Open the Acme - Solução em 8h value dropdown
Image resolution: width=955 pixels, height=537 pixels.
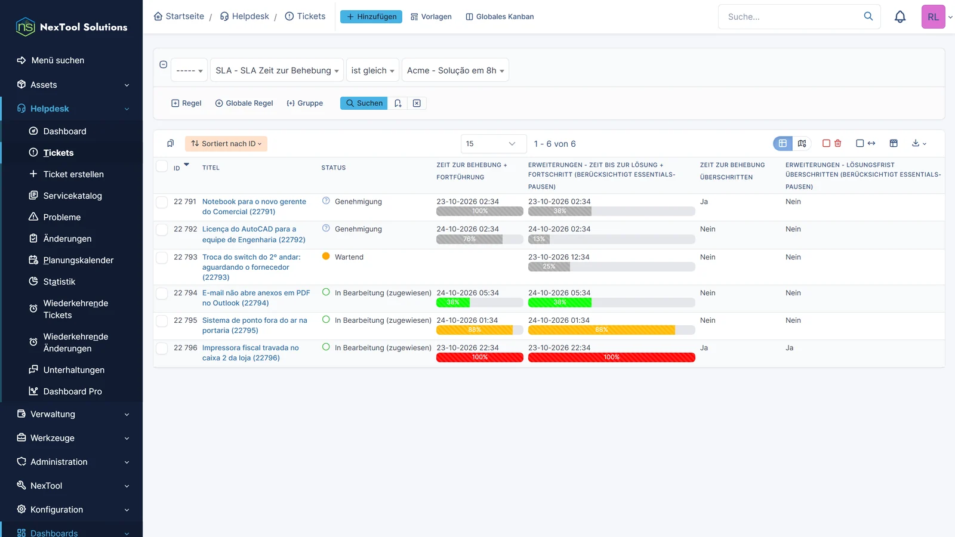(455, 70)
